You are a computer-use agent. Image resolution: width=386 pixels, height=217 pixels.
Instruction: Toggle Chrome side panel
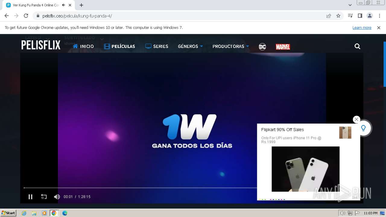click(x=360, y=16)
